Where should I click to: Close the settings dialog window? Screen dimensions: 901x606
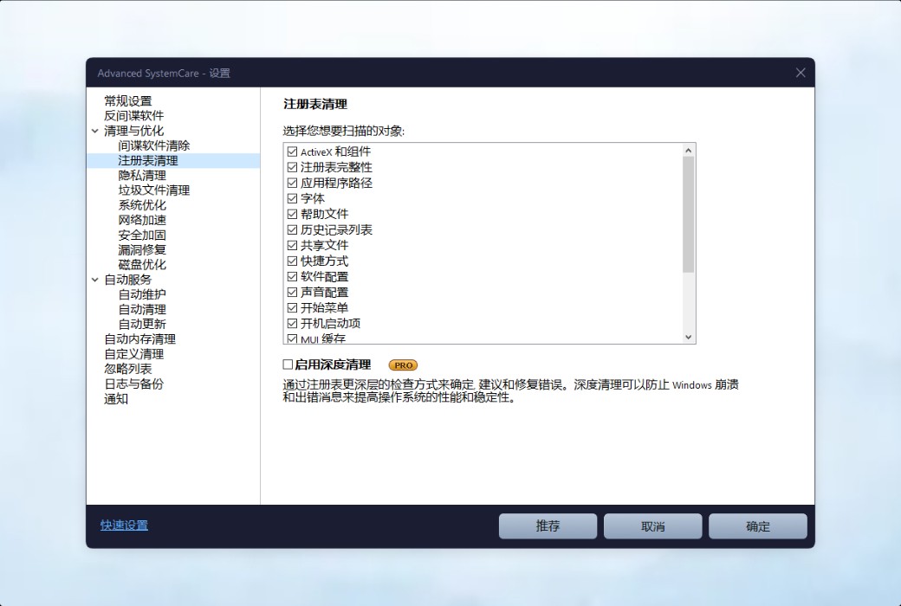pyautogui.click(x=801, y=73)
